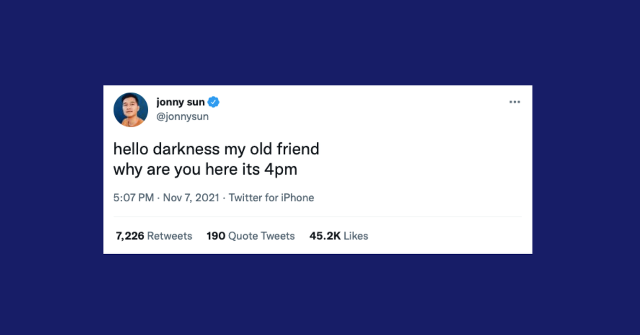Open the tweet options ellipsis menu
Image resolution: width=640 pixels, height=335 pixels.
[515, 101]
